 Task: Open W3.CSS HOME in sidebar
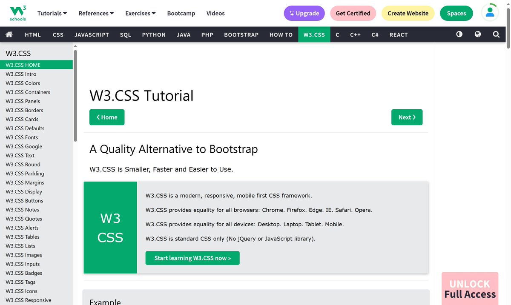pos(36,65)
